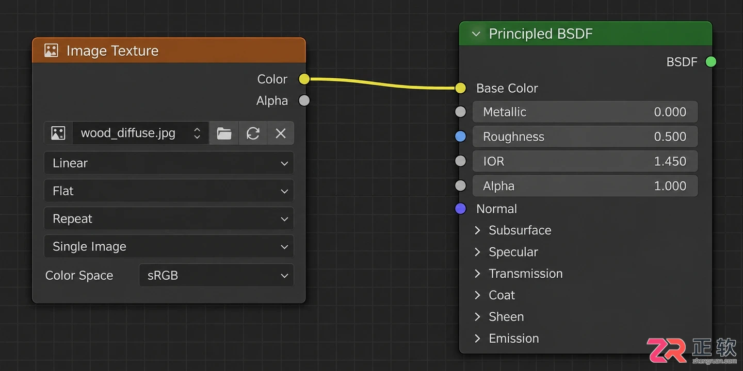Expand the Sheen panel
This screenshot has width=743, height=371.
coord(478,317)
